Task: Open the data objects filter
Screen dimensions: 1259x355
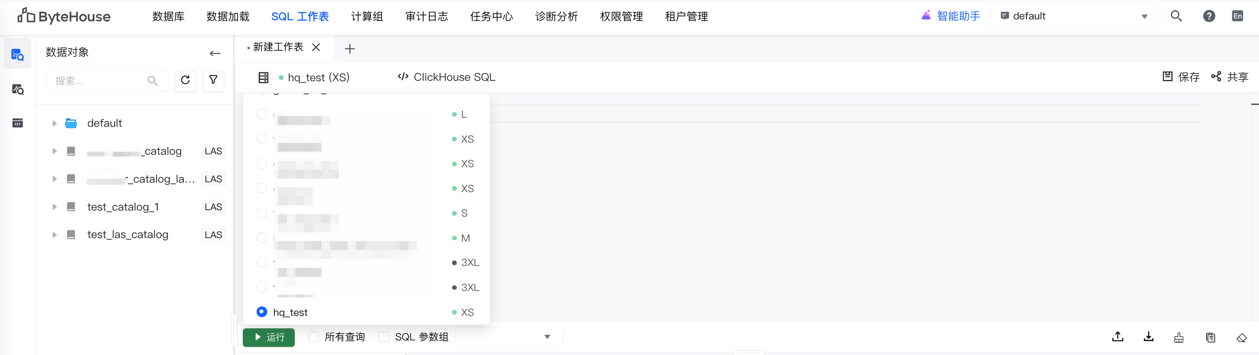Action: tap(213, 81)
